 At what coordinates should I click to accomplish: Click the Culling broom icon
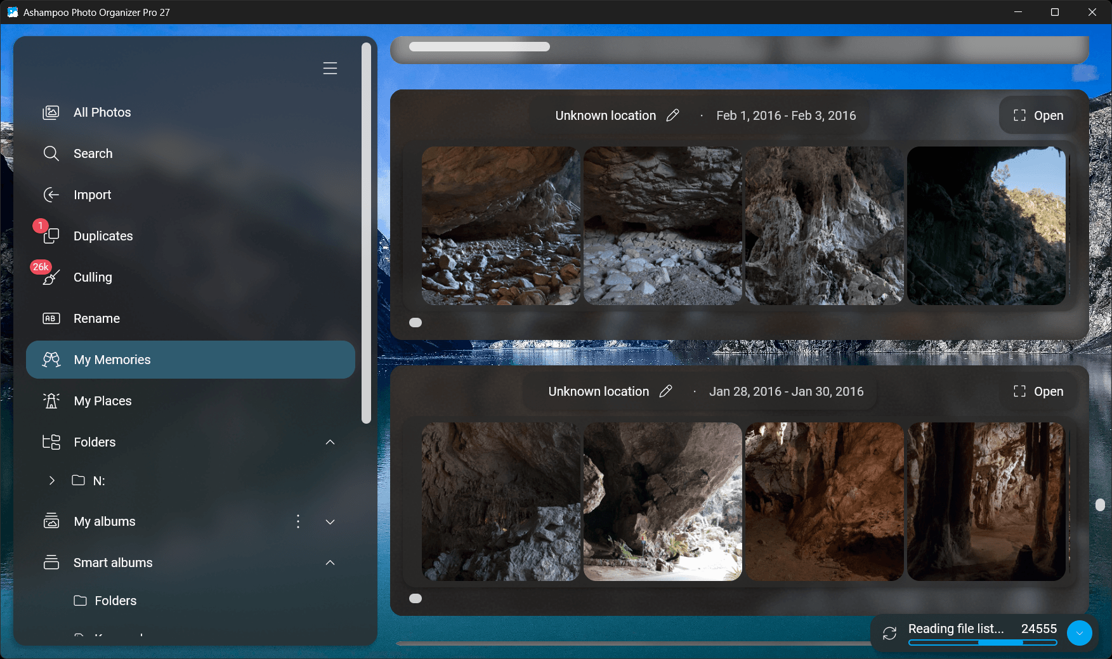point(51,277)
